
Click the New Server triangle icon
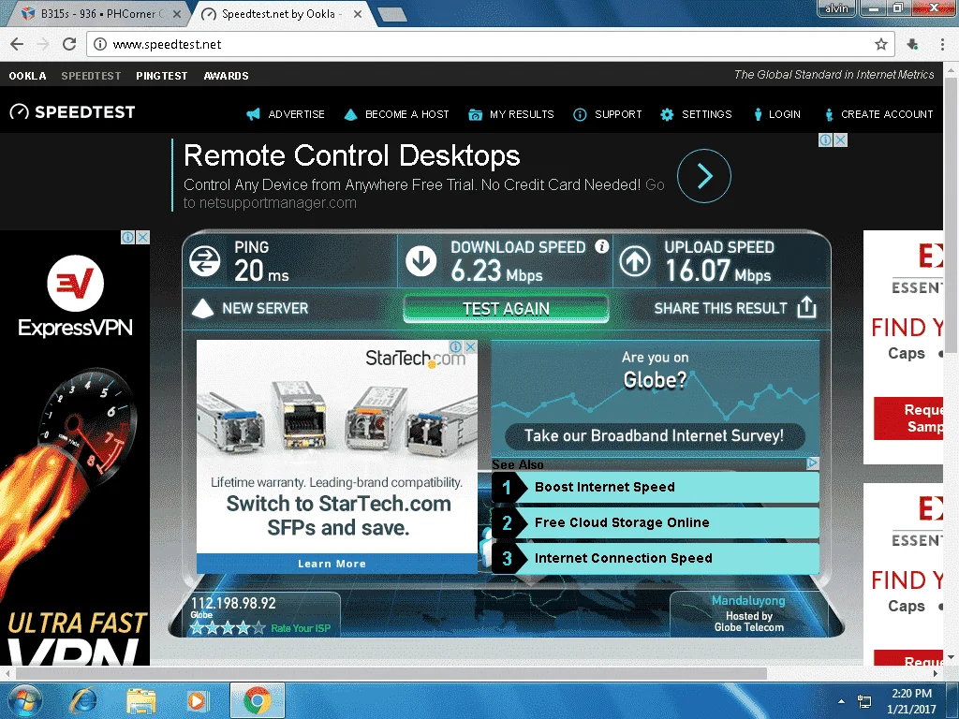(x=202, y=308)
